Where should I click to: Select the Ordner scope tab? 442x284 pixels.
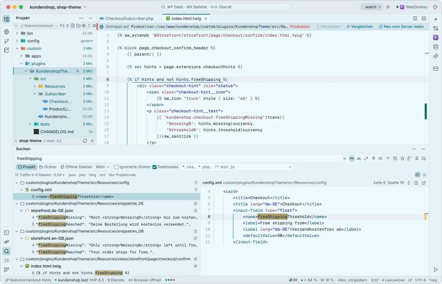pos(48,167)
